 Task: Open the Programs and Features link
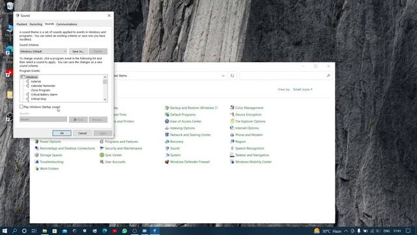coord(121,142)
